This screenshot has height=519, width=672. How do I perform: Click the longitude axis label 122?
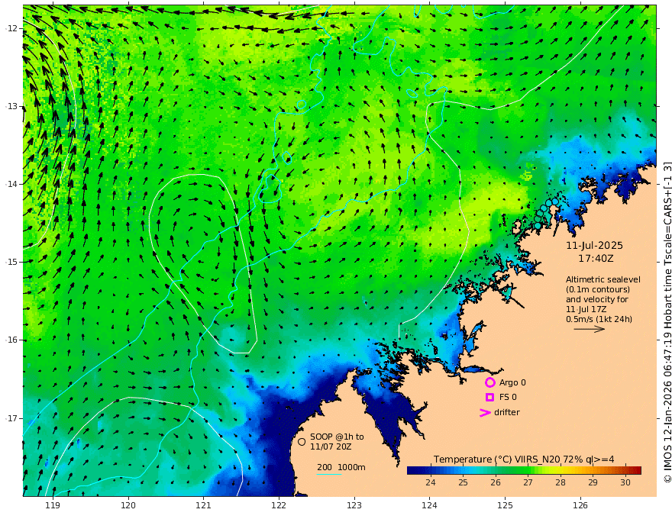click(x=279, y=505)
